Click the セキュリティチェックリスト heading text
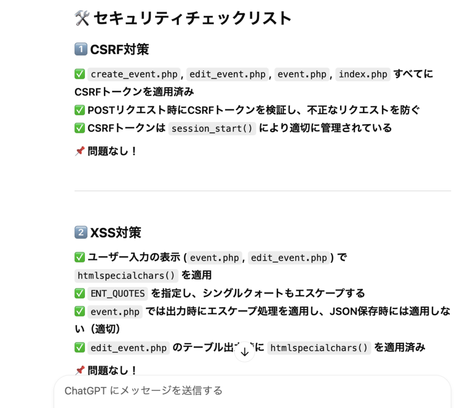Image resolution: width=473 pixels, height=408 pixels. tap(193, 18)
